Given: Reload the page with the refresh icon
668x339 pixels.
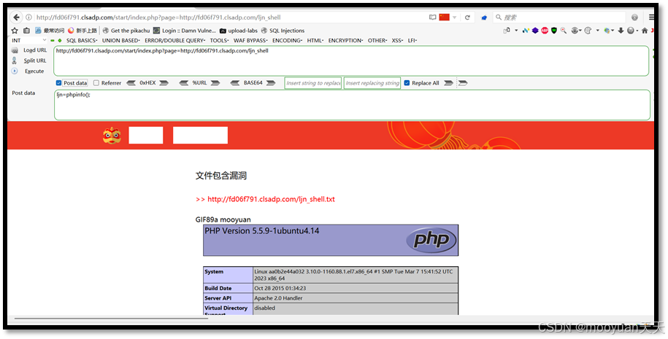Looking at the screenshot, I should [467, 17].
